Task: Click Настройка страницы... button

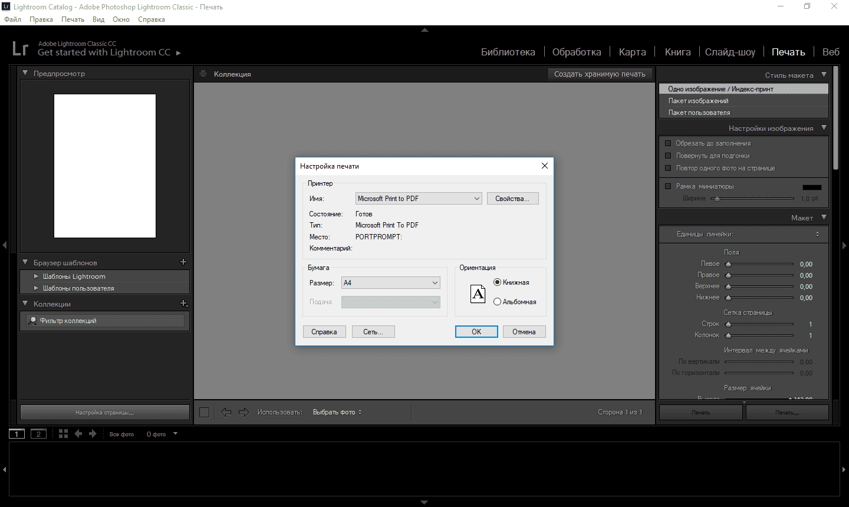Action: coord(105,412)
